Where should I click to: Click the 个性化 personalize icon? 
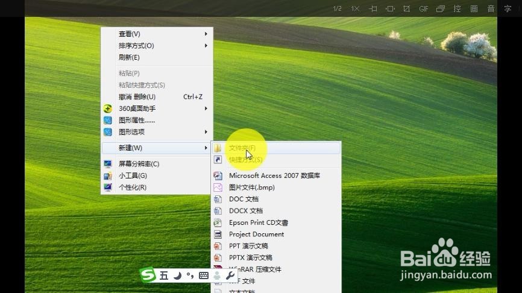[107, 187]
